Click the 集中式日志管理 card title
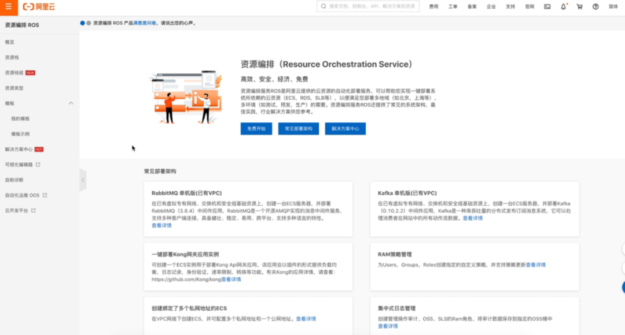Screen dimensions: 625x335 (x=396, y=308)
